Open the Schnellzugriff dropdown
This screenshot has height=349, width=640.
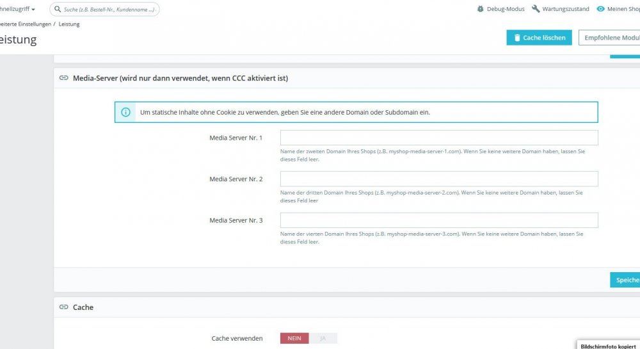coord(17,9)
